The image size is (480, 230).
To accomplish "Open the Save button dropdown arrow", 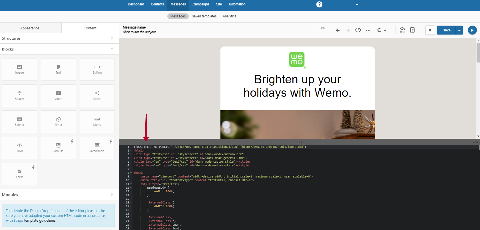I will click(459, 30).
